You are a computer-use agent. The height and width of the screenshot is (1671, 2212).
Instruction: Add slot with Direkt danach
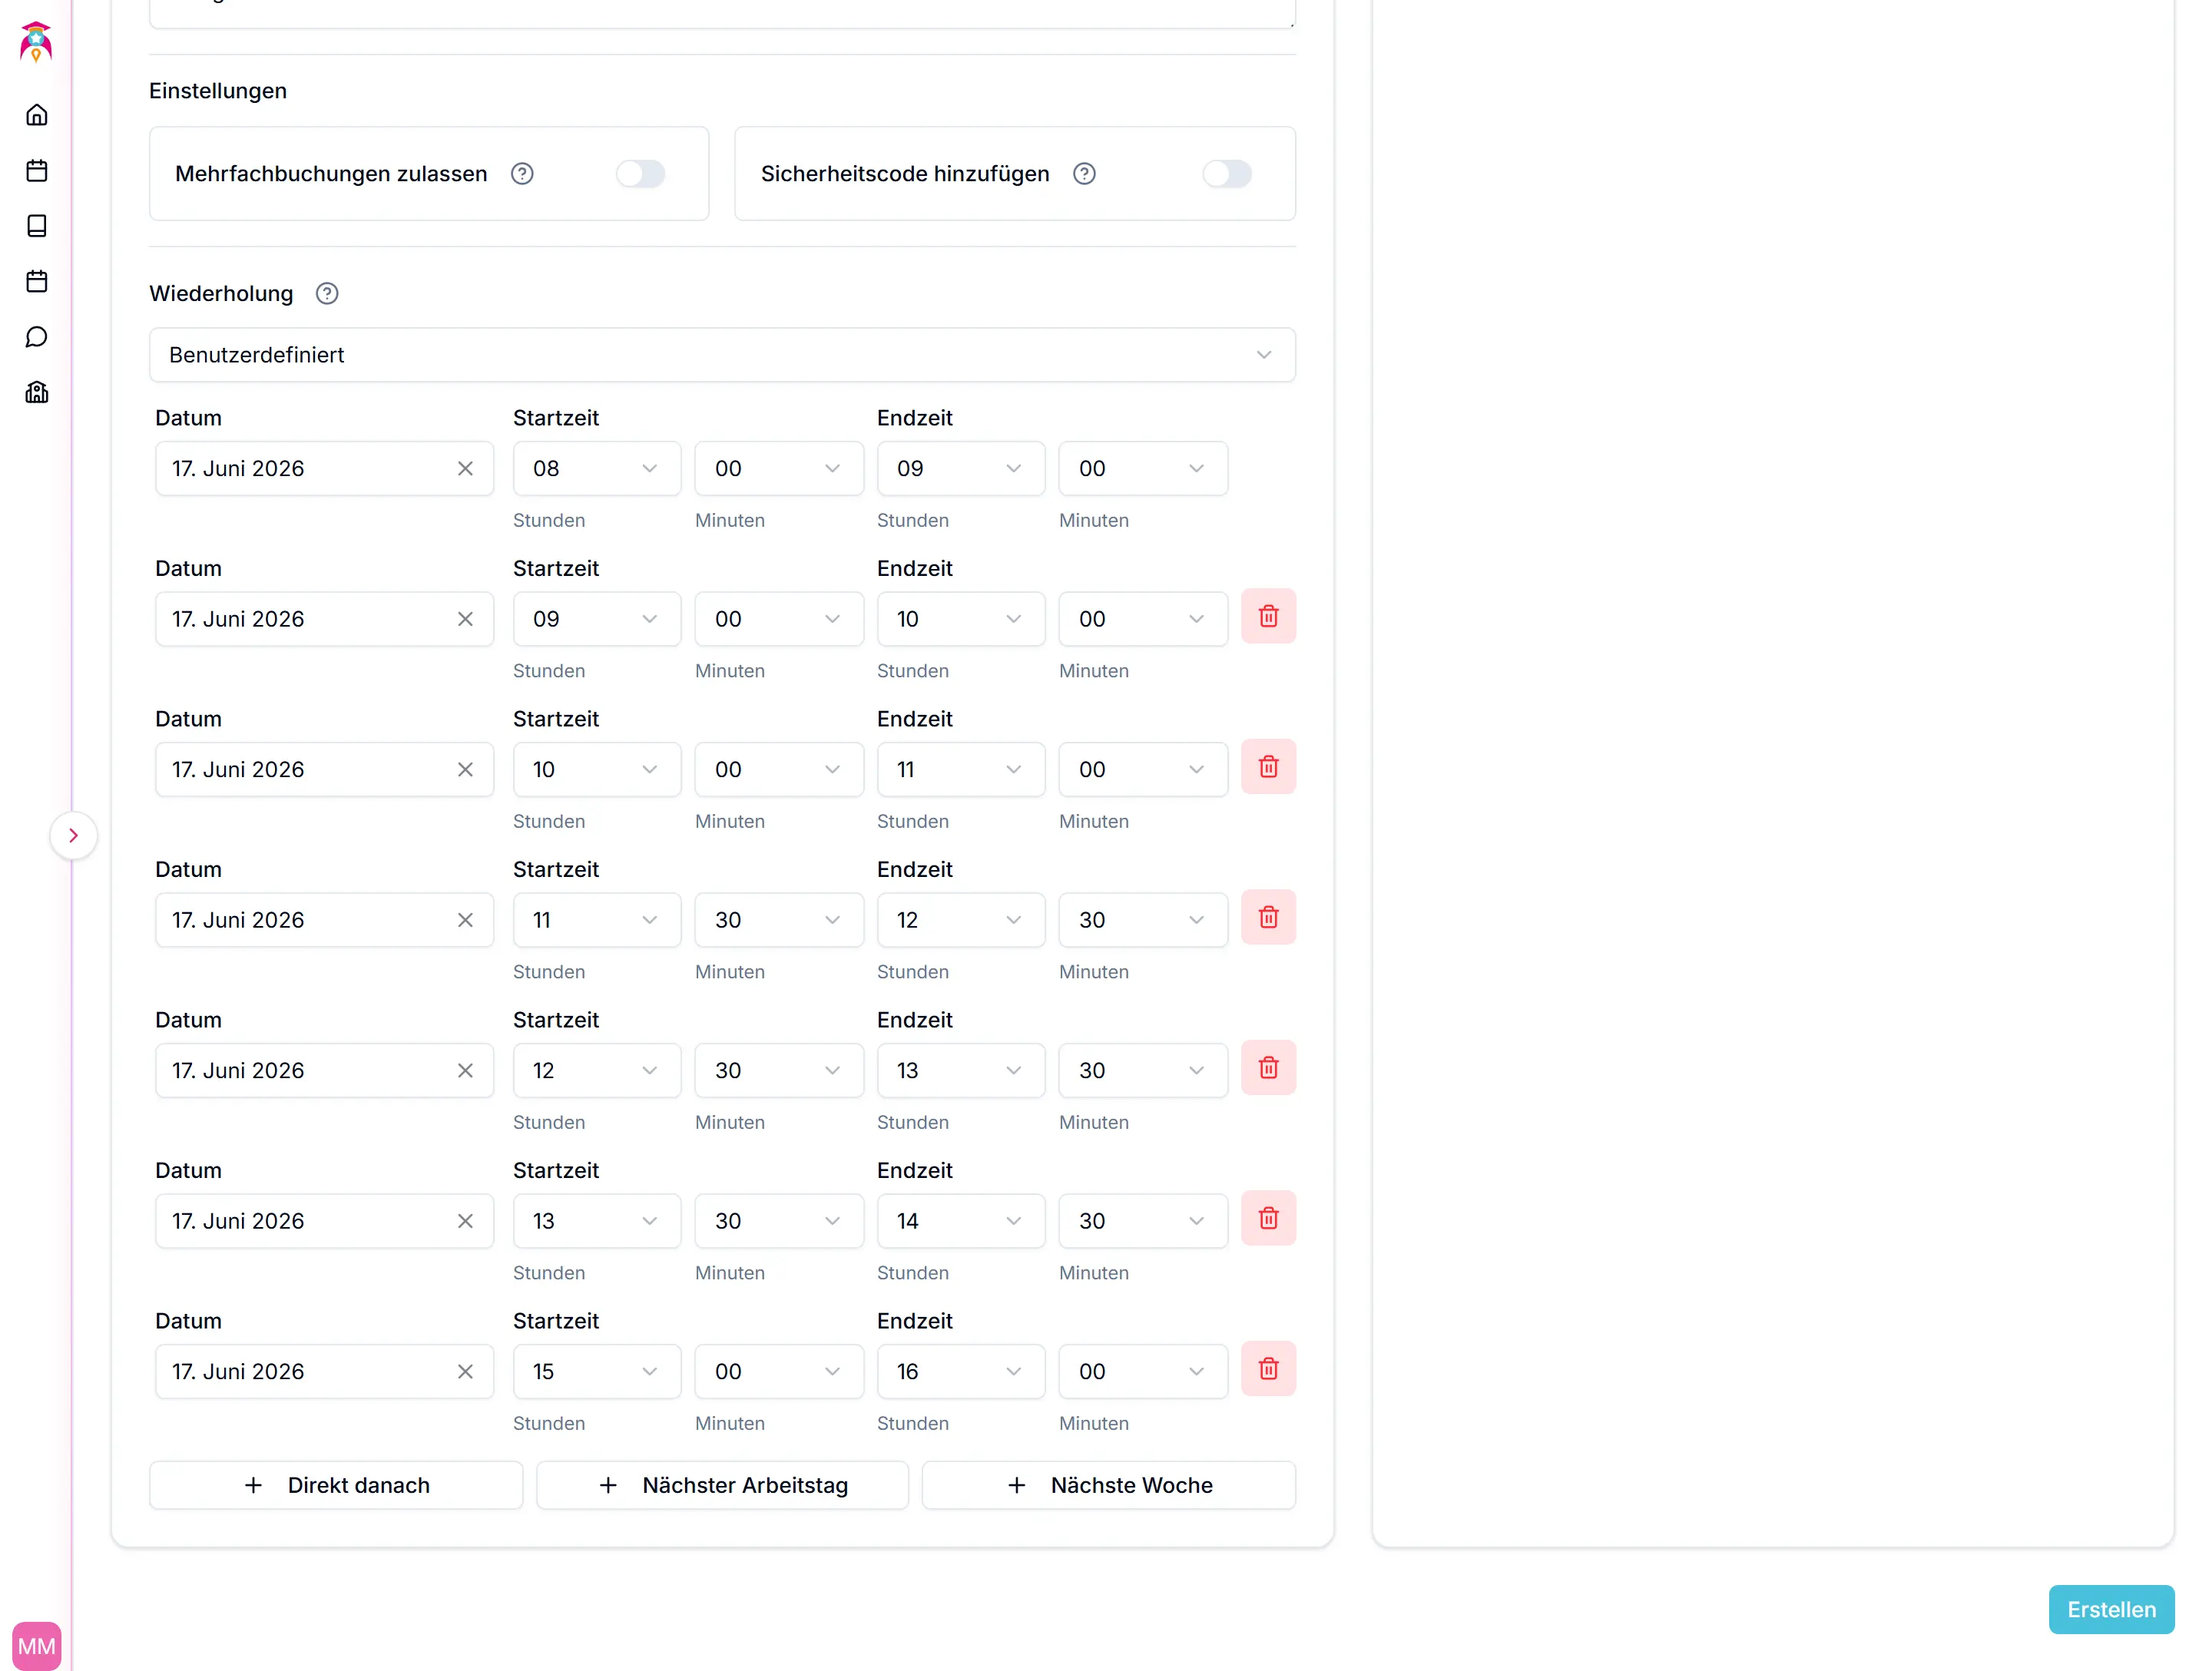336,1486
